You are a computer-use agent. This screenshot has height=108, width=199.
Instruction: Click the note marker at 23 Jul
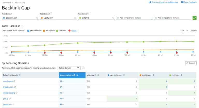click(x=177, y=53)
